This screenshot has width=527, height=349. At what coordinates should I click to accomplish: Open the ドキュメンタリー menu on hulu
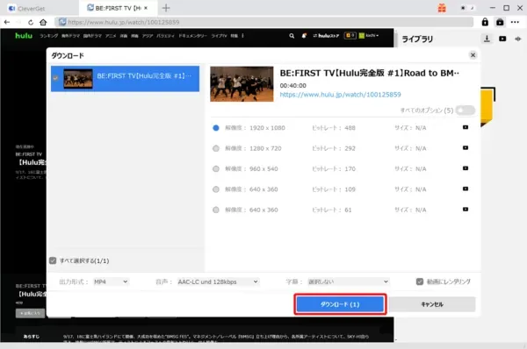pos(192,36)
